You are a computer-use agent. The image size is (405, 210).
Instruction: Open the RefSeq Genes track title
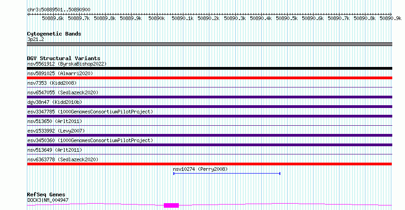click(x=46, y=195)
